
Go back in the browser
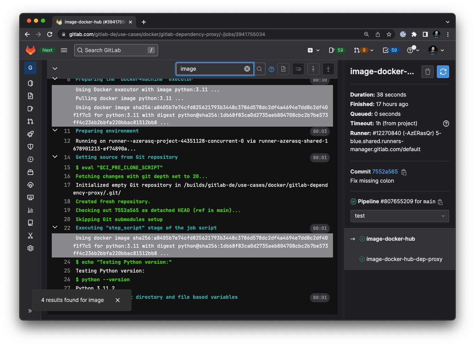click(27, 34)
